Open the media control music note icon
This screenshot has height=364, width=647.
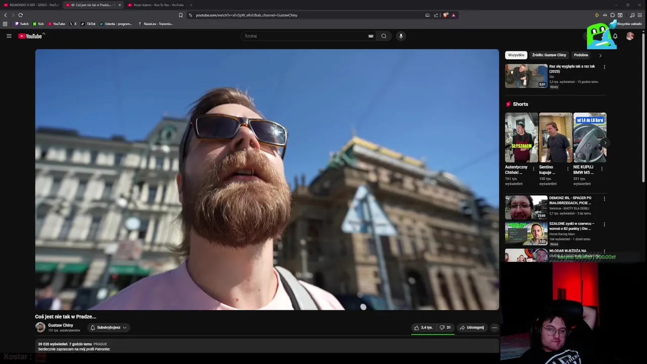pyautogui.click(x=632, y=15)
